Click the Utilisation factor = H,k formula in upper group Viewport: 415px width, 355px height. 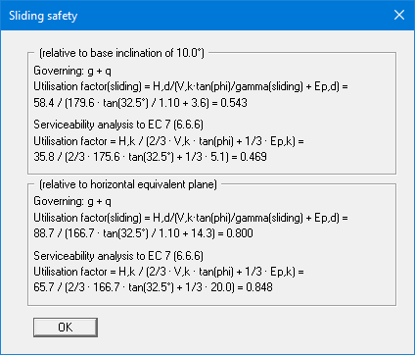point(168,141)
